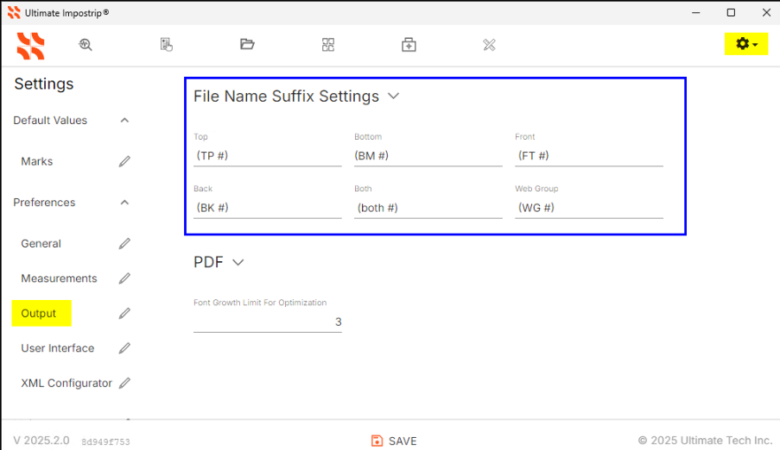Click the crossed tools toolbar icon
The width and height of the screenshot is (780, 450).
pyautogui.click(x=490, y=45)
